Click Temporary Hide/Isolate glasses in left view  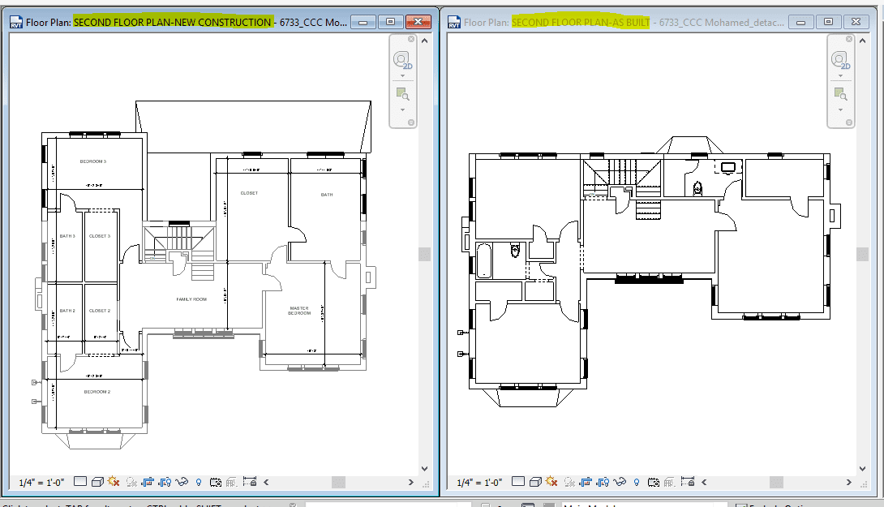[182, 482]
